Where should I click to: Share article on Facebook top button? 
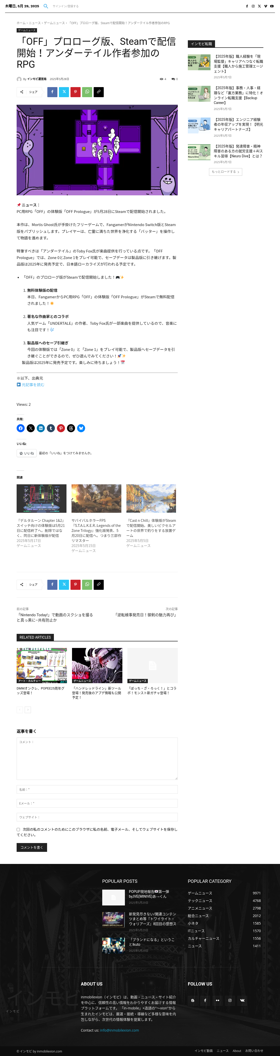[x=52, y=92]
